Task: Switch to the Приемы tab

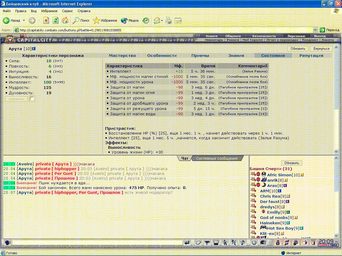Action: click(200, 55)
